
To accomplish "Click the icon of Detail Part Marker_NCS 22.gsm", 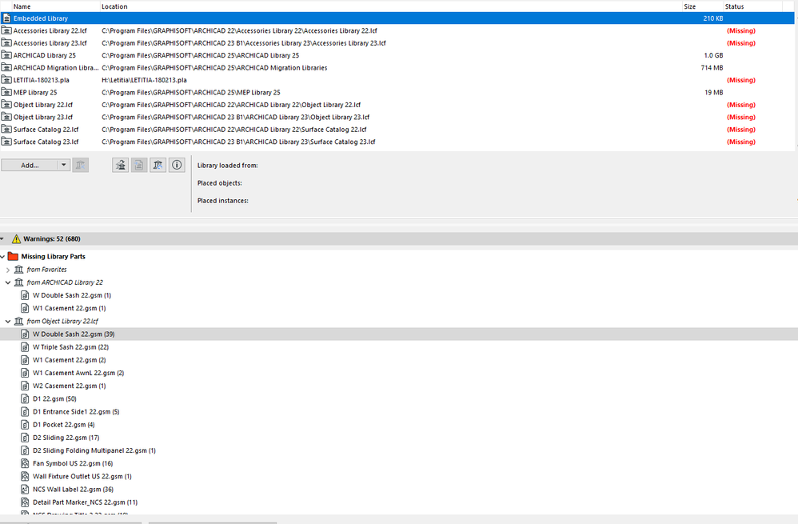I will 25,502.
